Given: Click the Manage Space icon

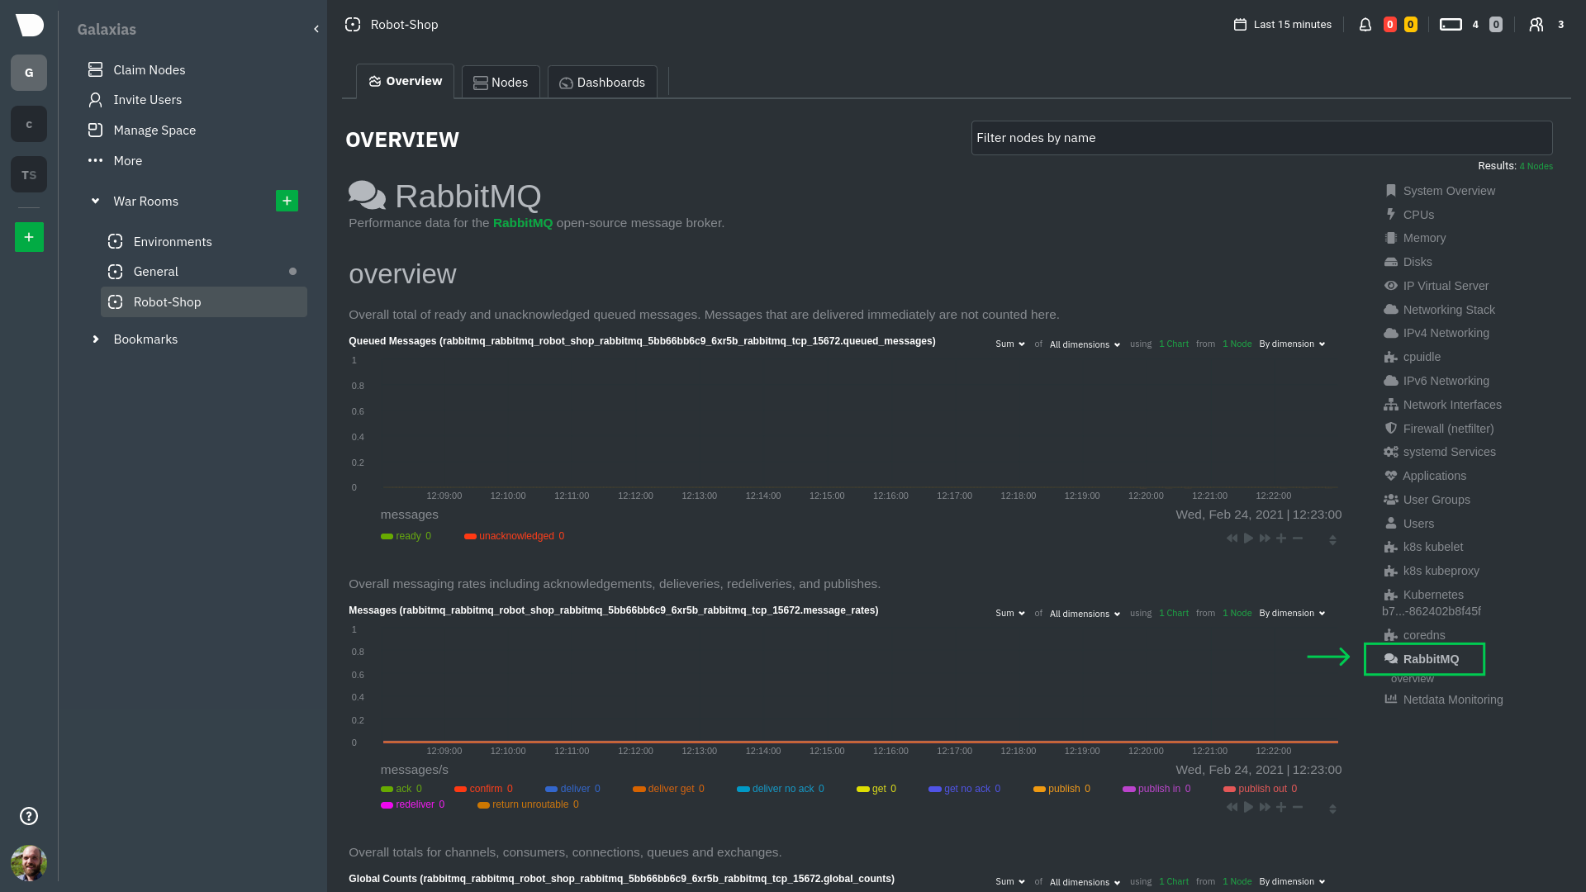Looking at the screenshot, I should (x=96, y=130).
